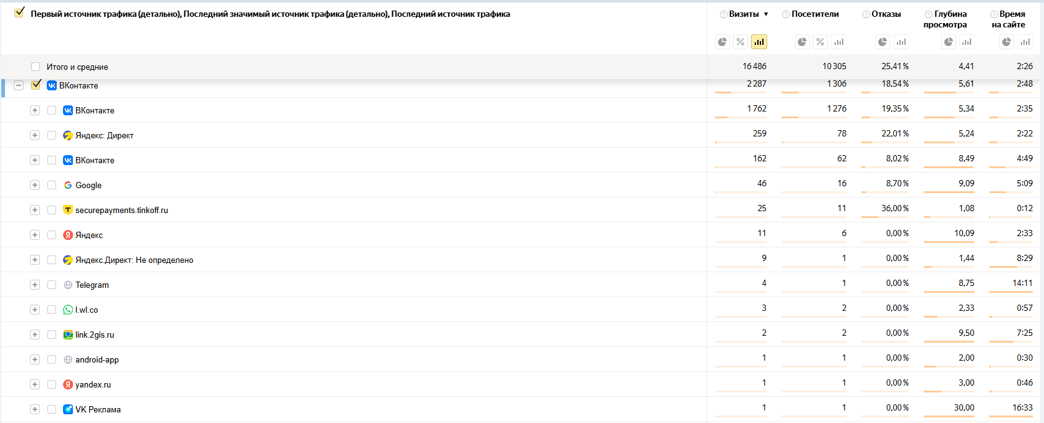1044x423 pixels.
Task: Expand the Telegram row
Action: pos(35,285)
